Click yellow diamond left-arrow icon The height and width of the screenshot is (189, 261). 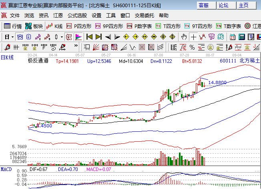126,37
